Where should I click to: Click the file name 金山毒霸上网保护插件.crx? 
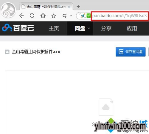point(36,52)
